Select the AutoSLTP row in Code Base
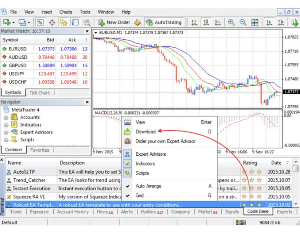The height and width of the screenshot is (235, 300). pyautogui.click(x=148, y=172)
